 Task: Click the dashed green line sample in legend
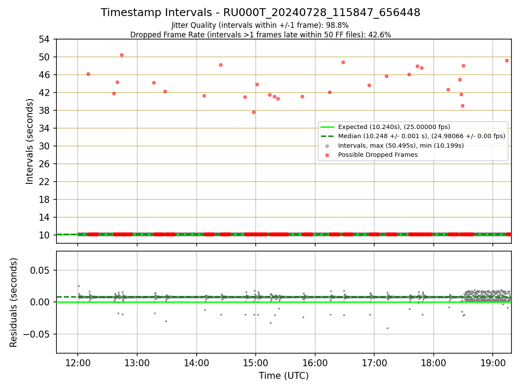pyautogui.click(x=327, y=136)
